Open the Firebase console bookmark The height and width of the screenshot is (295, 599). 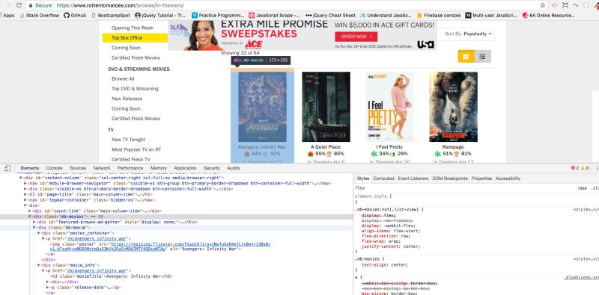click(x=439, y=16)
